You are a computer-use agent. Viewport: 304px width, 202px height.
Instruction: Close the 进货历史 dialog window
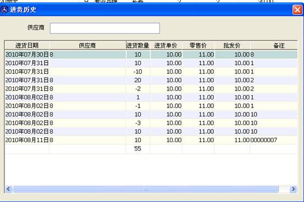click(297, 10)
